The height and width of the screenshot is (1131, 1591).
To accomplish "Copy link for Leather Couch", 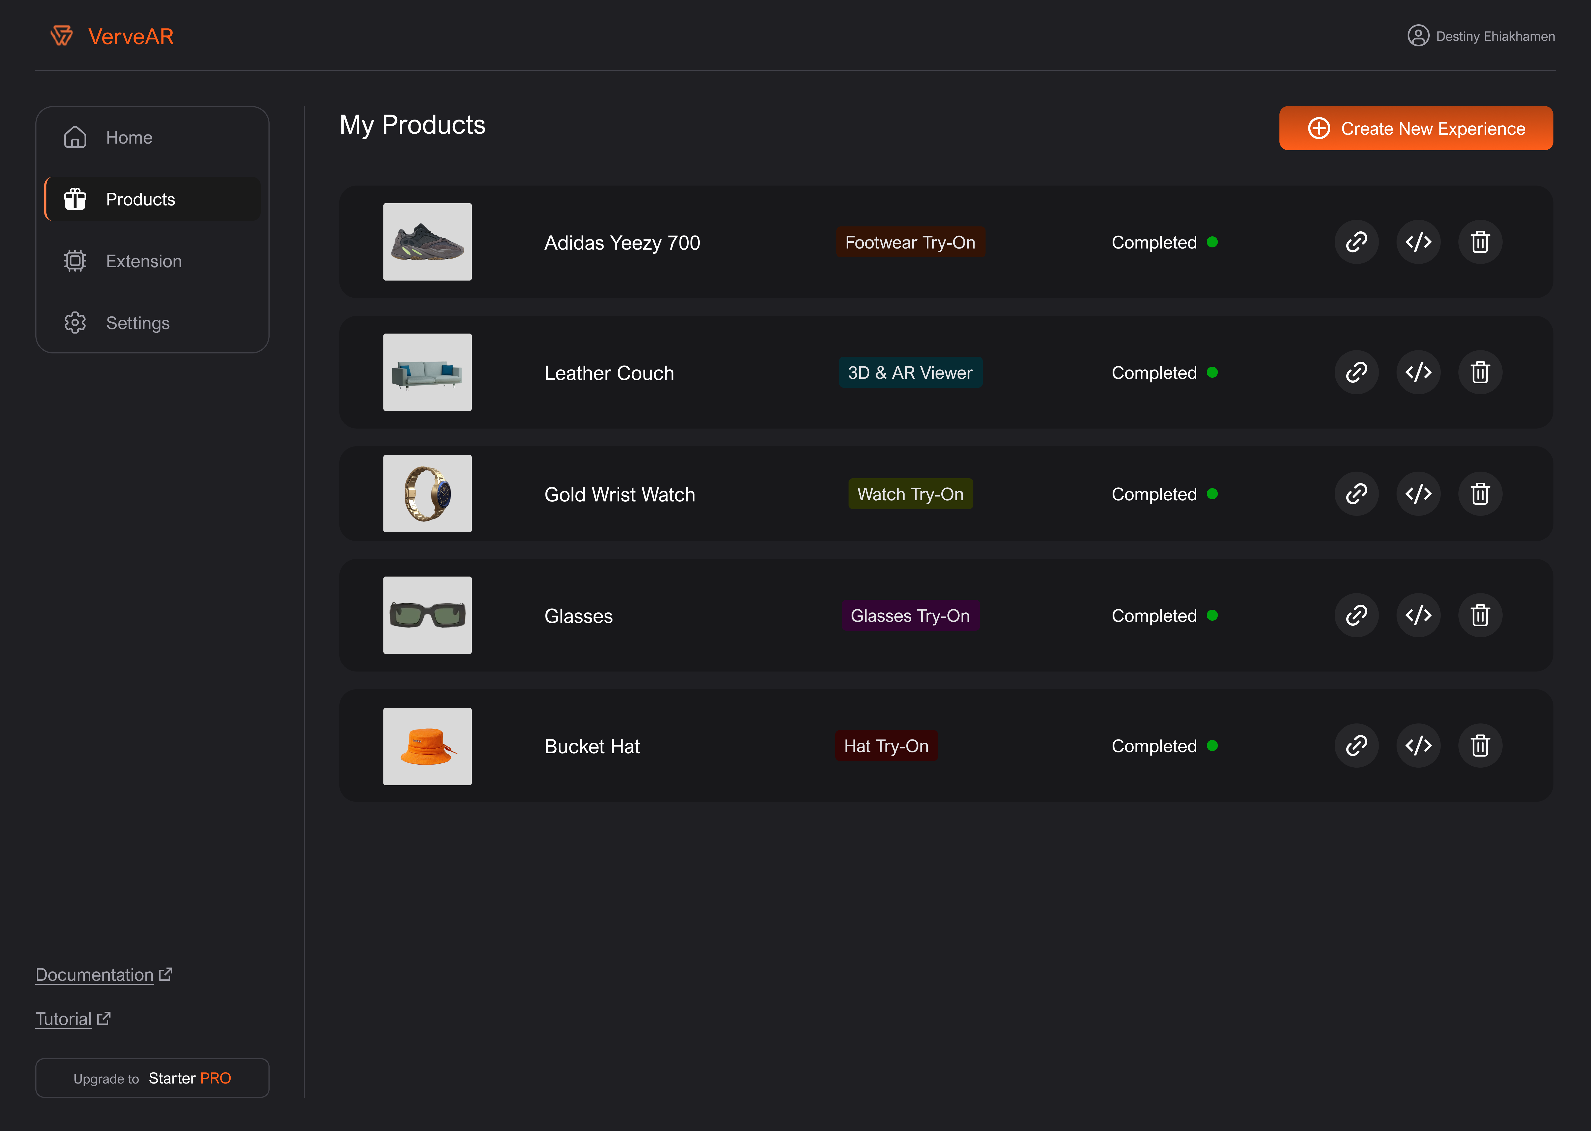I will (x=1356, y=372).
